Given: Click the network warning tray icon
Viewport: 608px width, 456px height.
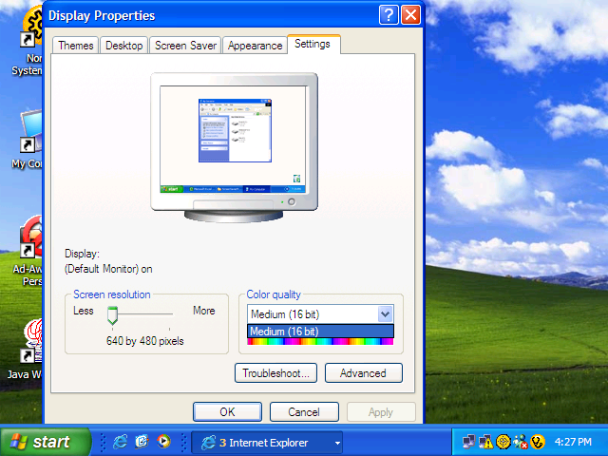Looking at the screenshot, I should tap(485, 442).
